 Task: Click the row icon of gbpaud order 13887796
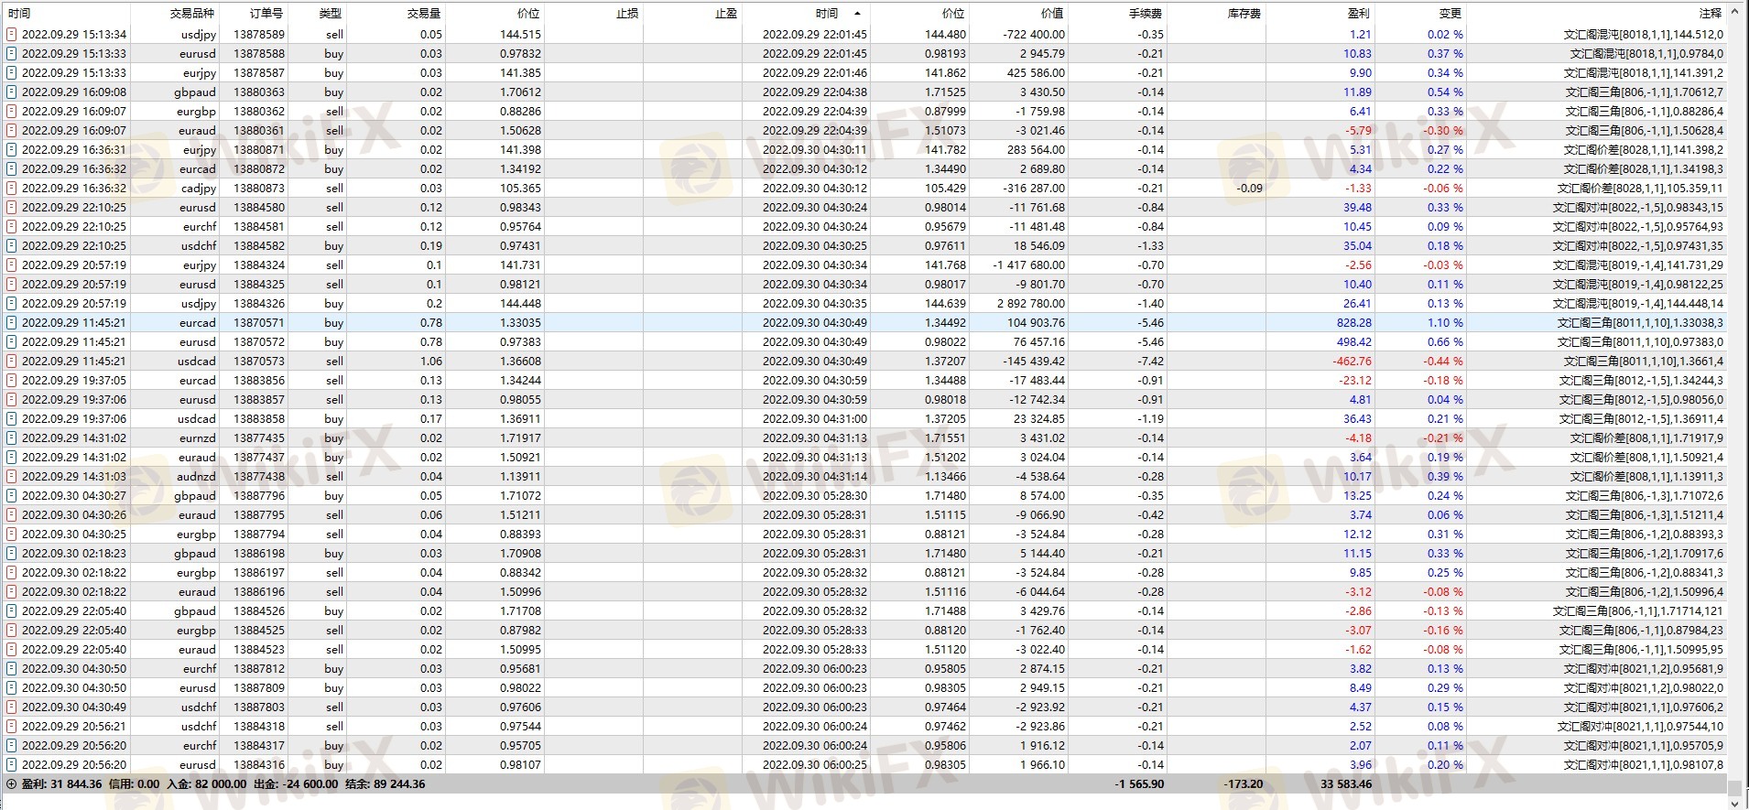11,495
